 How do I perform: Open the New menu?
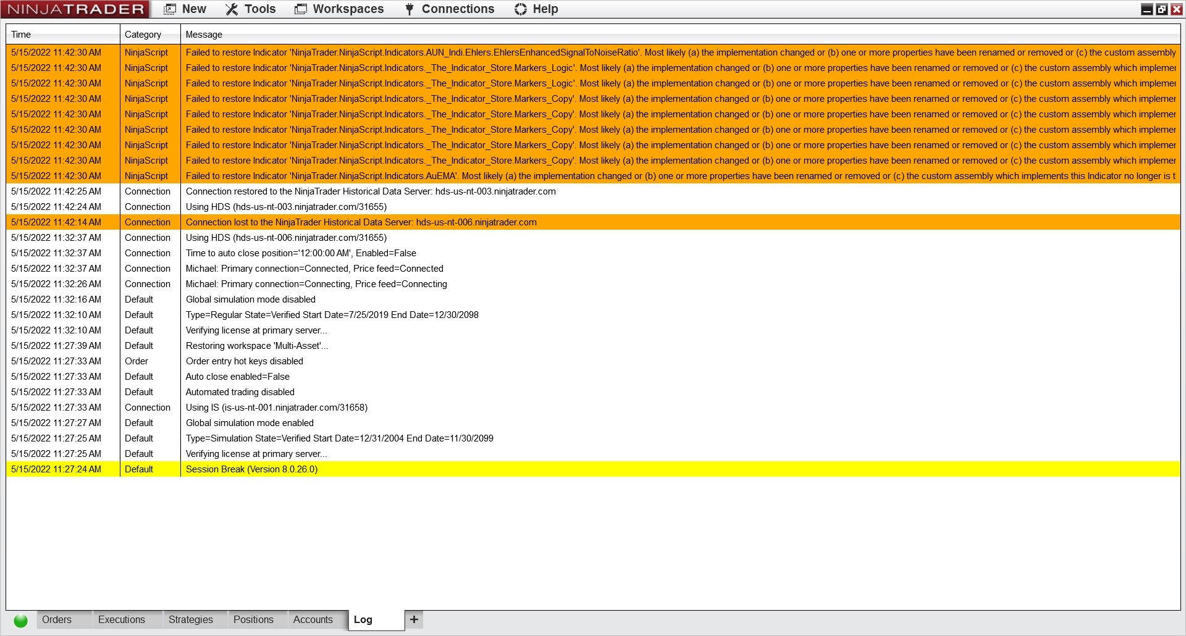[x=185, y=9]
